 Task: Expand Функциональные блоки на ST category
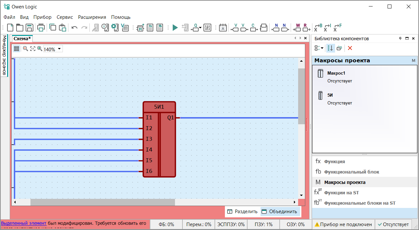pos(365,203)
